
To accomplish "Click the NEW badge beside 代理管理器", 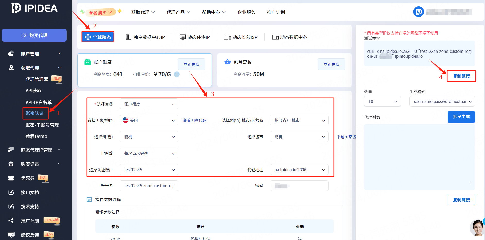I will coord(57,79).
